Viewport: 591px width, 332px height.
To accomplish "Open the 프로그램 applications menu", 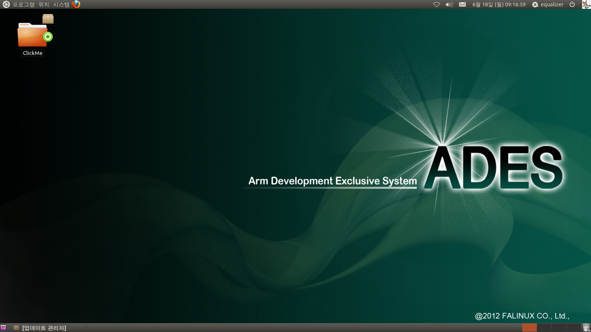I will pyautogui.click(x=24, y=4).
